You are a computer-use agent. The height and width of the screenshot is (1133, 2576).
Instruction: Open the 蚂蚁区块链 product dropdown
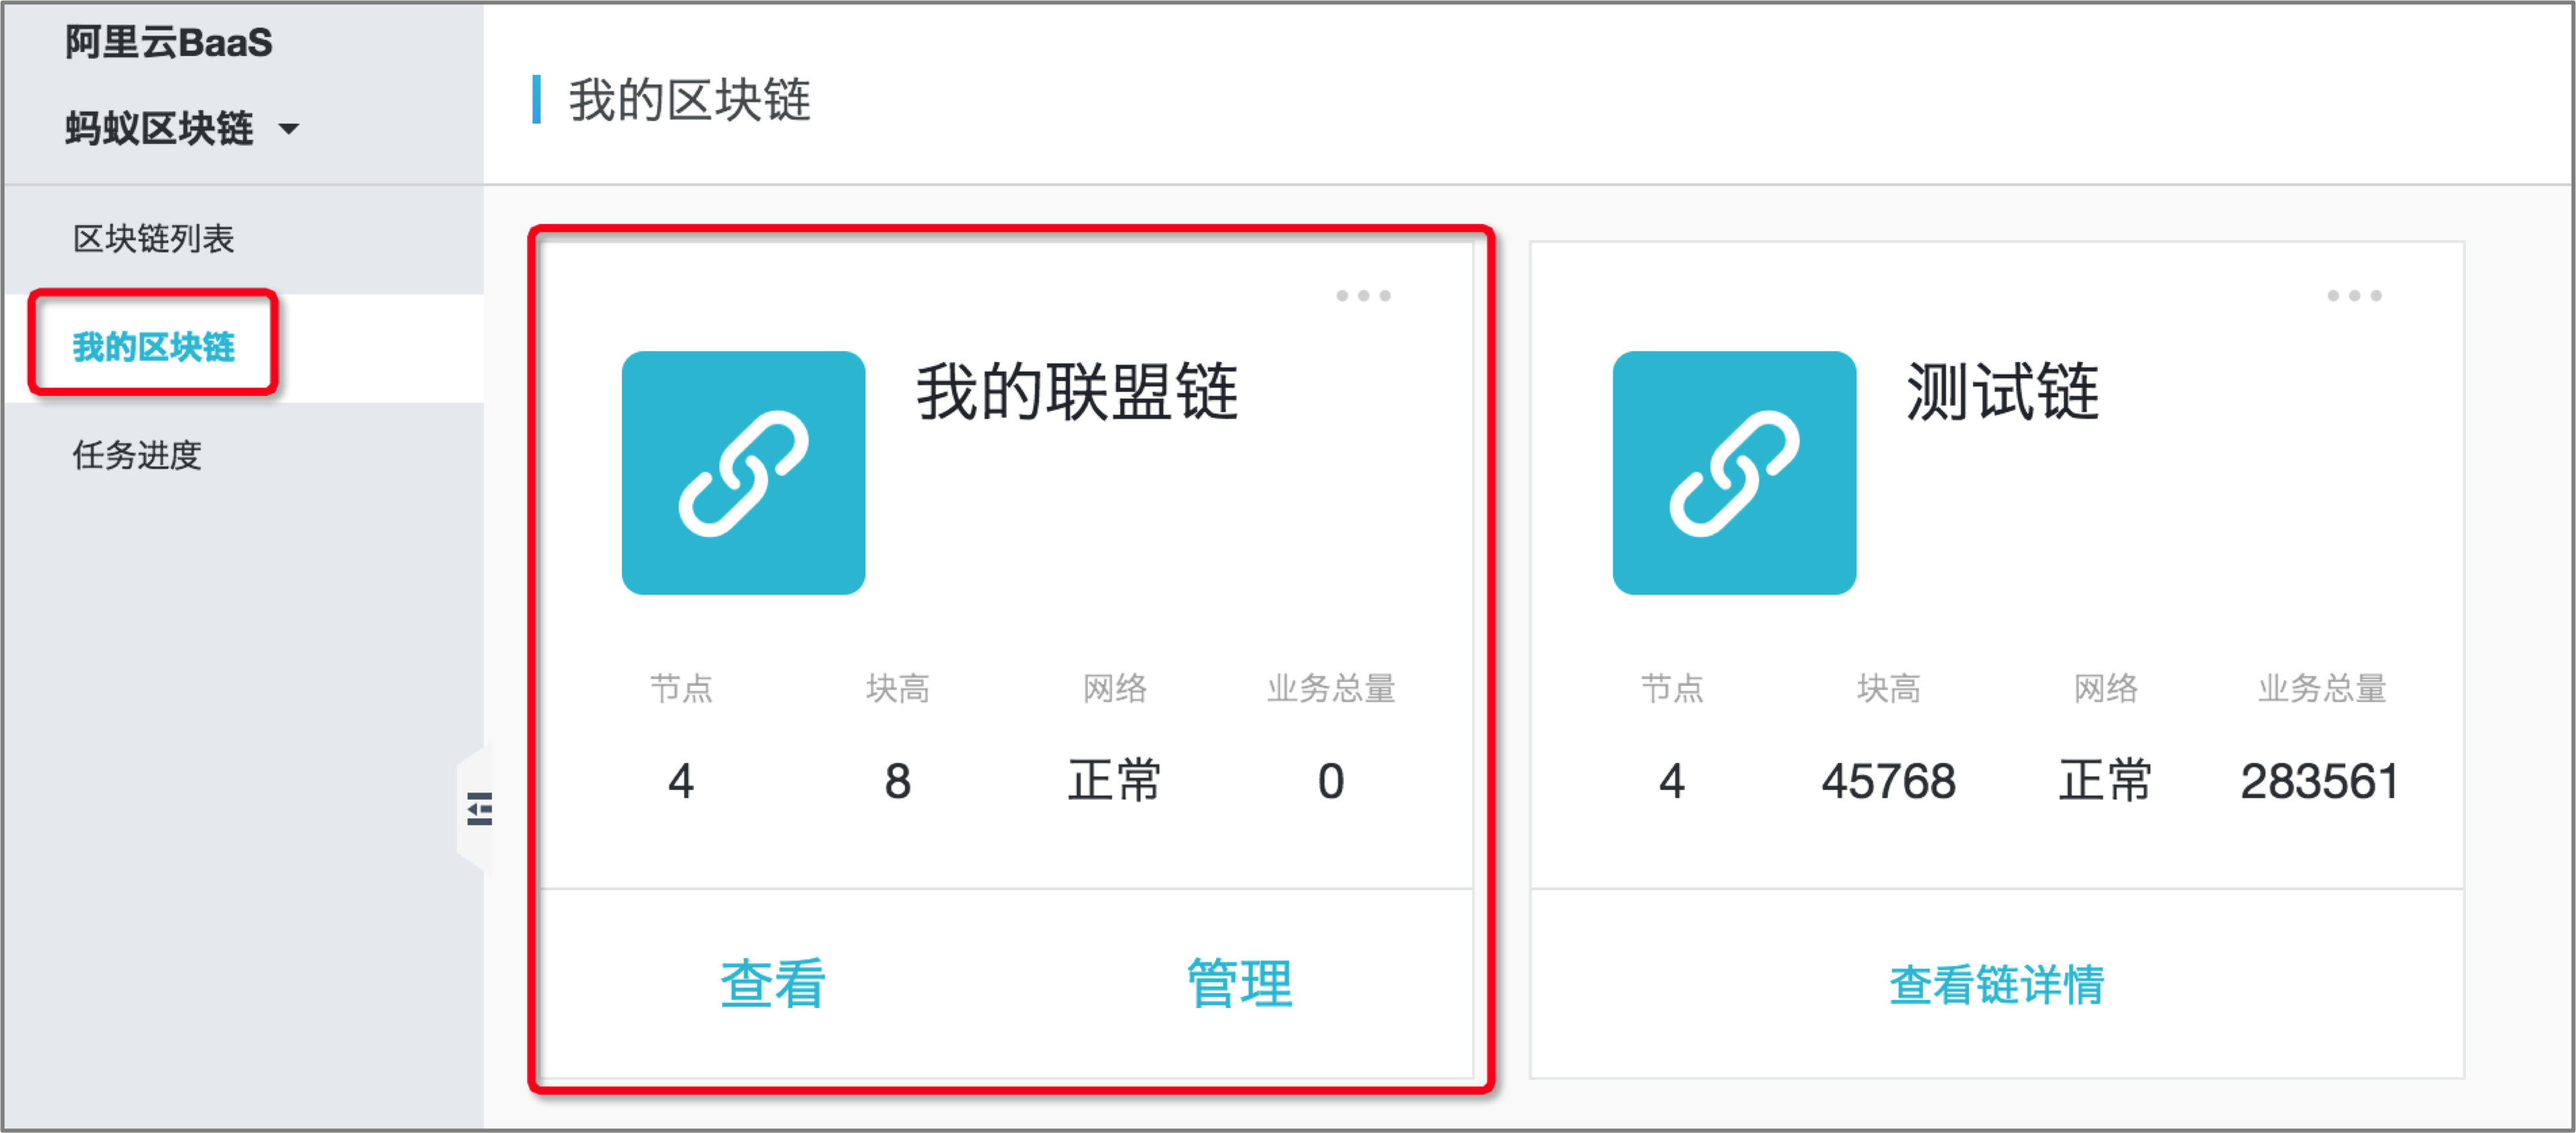click(182, 129)
